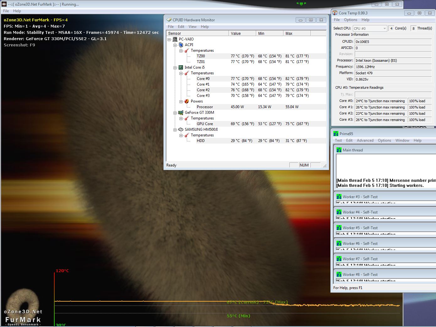
Task: Open Hardware Monitor Edit menu
Action: [181, 27]
